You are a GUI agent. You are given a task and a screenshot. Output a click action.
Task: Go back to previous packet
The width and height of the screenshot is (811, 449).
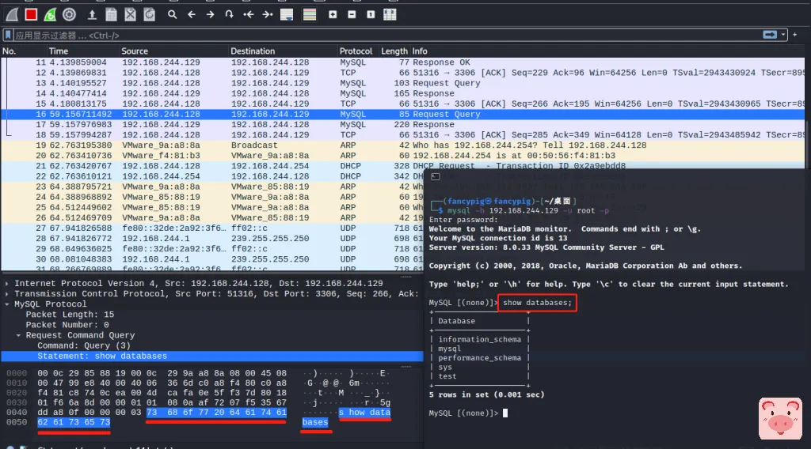191,14
